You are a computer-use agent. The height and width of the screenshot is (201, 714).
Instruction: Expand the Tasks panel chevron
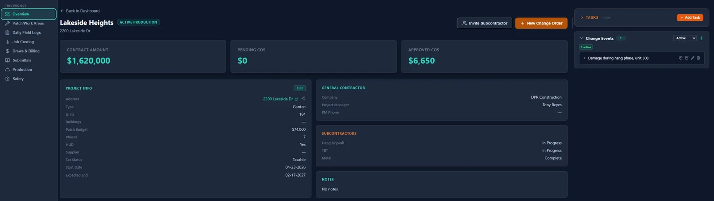[x=582, y=18]
